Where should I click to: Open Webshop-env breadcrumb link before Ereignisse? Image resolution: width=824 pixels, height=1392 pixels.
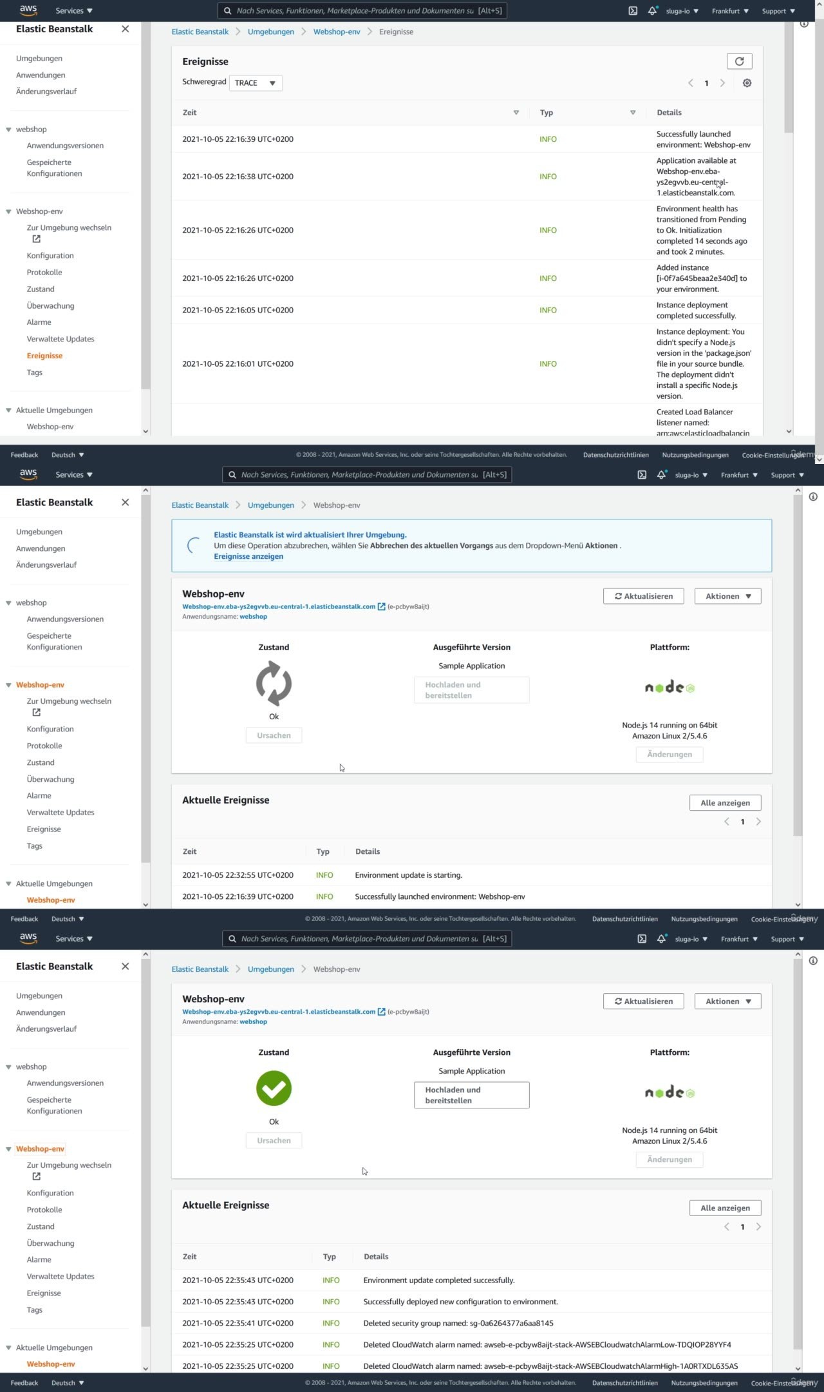tap(336, 32)
